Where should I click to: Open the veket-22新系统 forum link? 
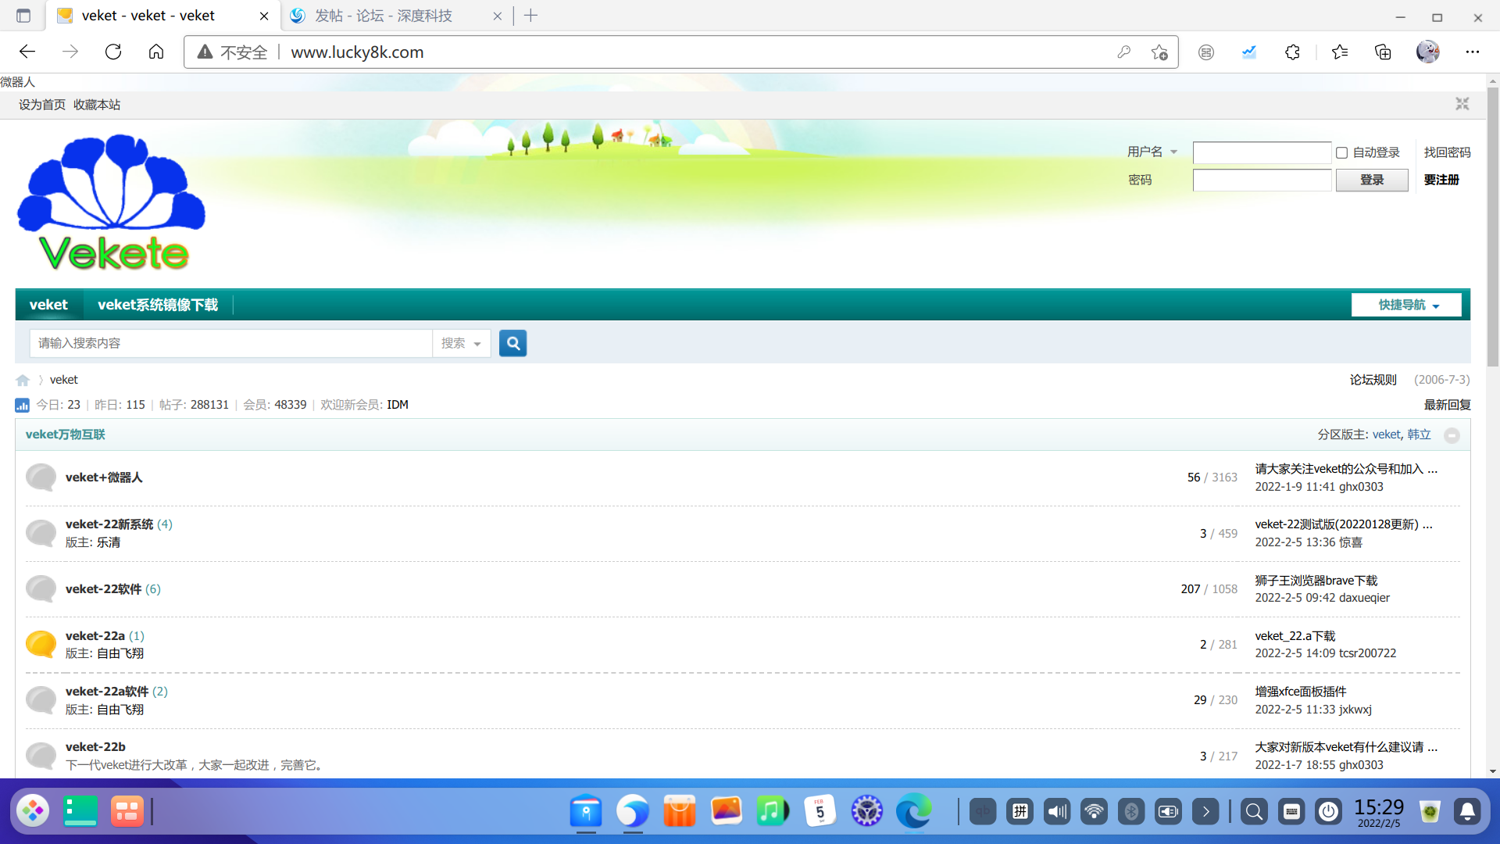tap(109, 524)
